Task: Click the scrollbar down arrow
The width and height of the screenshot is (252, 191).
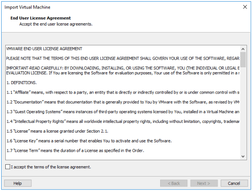Action: [x=243, y=156]
